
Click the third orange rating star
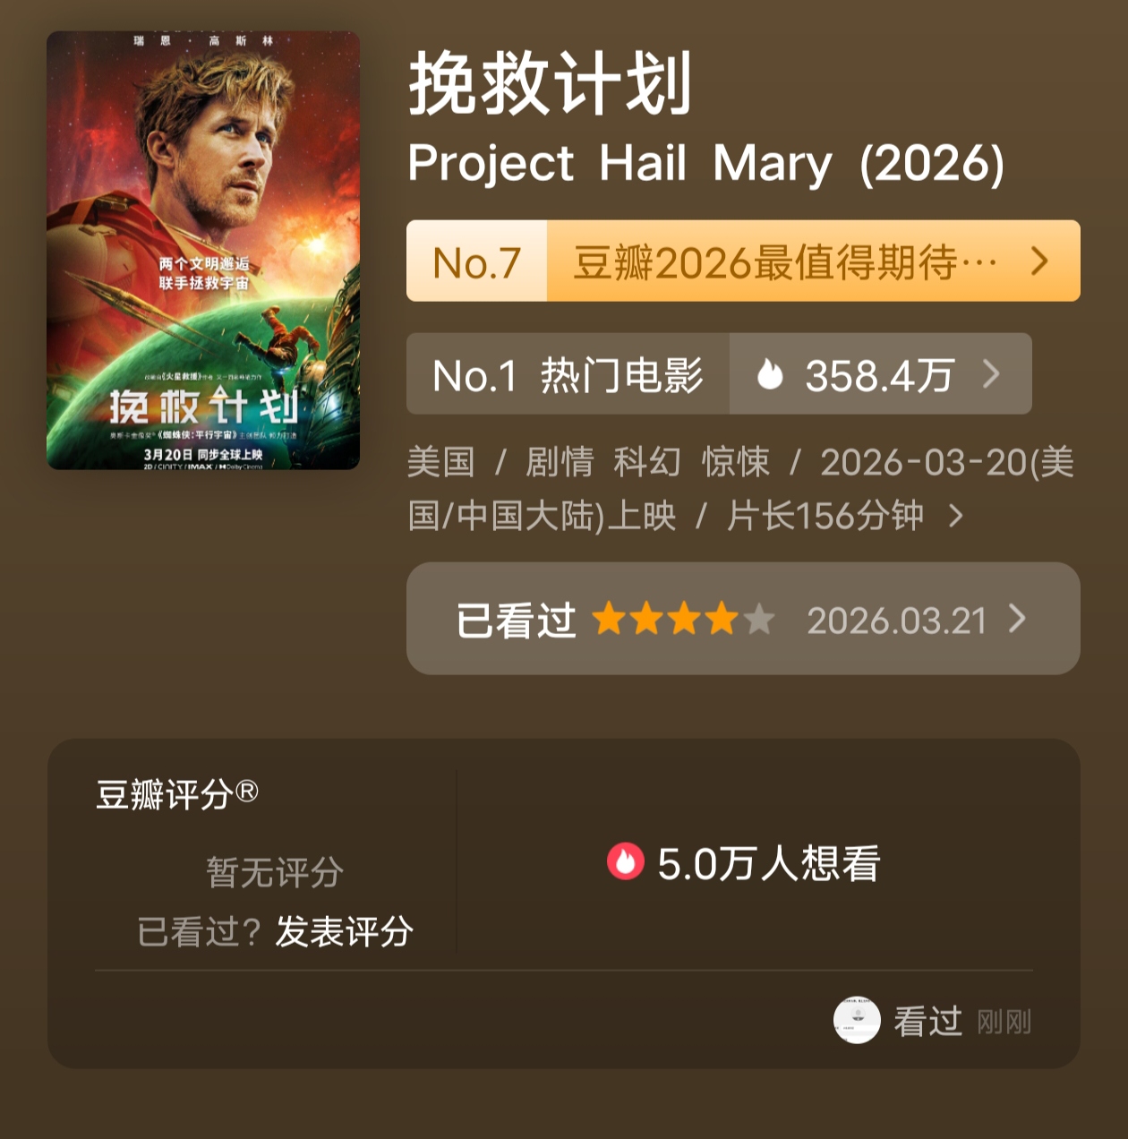pos(684,619)
